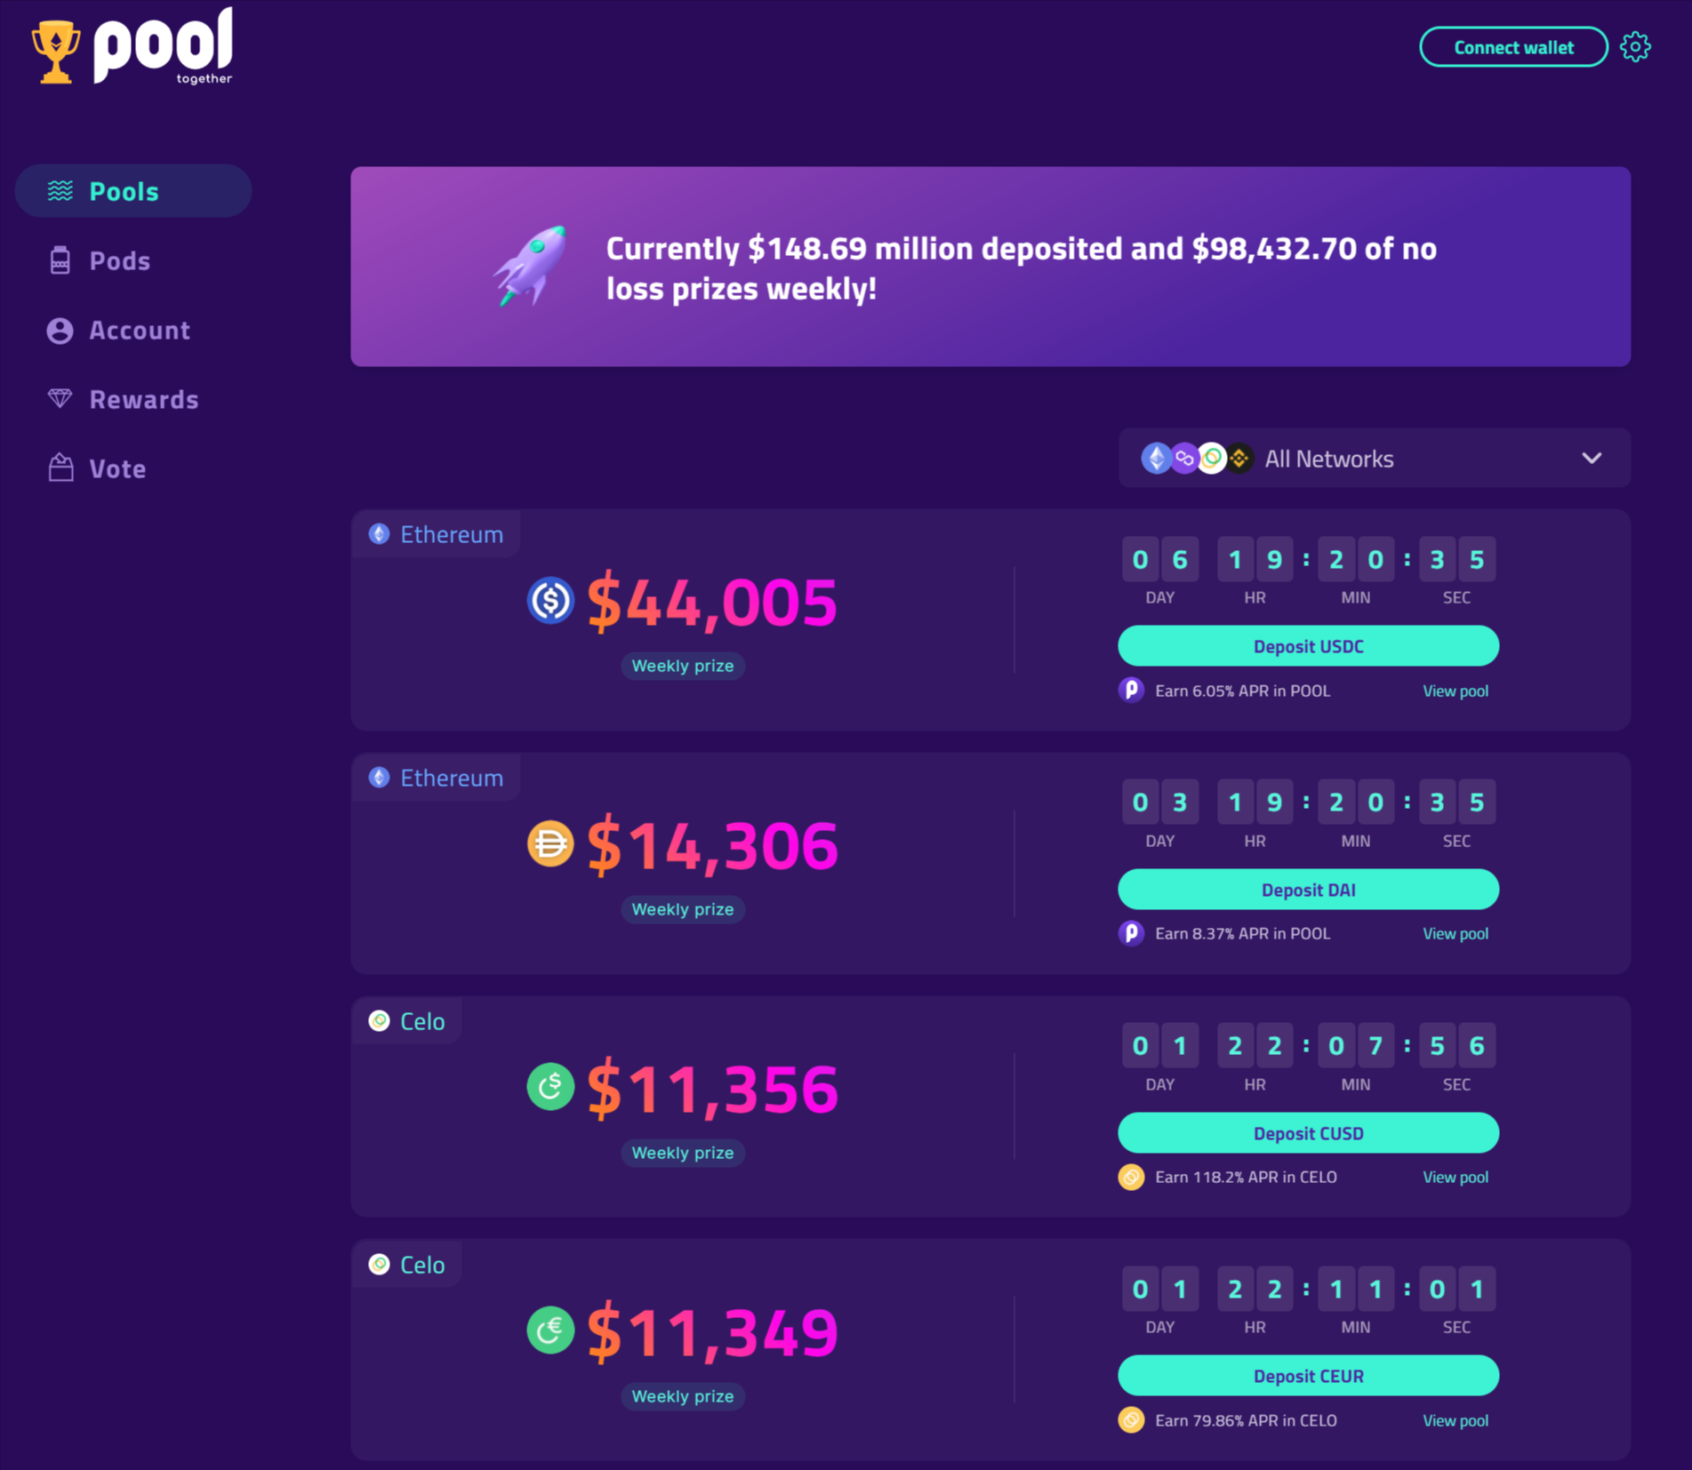Click the cUSD coin icon beside $11,356
The width and height of the screenshot is (1692, 1470).
coord(550,1087)
